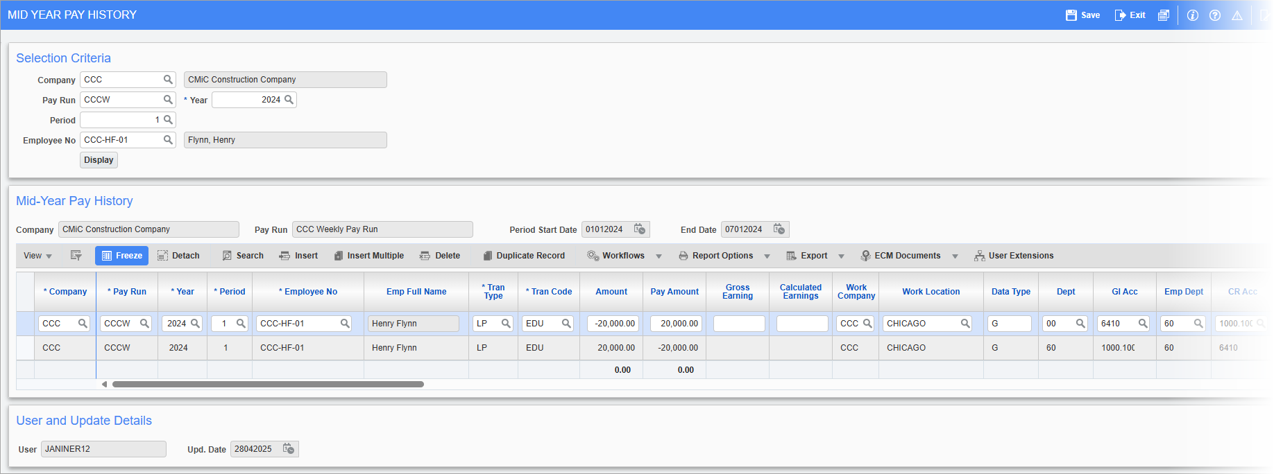Open Emp Dept 60 lookup icon

(1198, 324)
